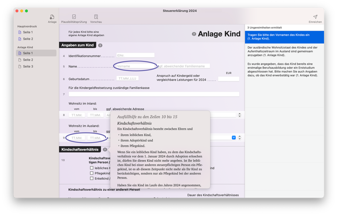Open the Vorschau preview
Viewport: 338px width, 214px height.
[96, 17]
